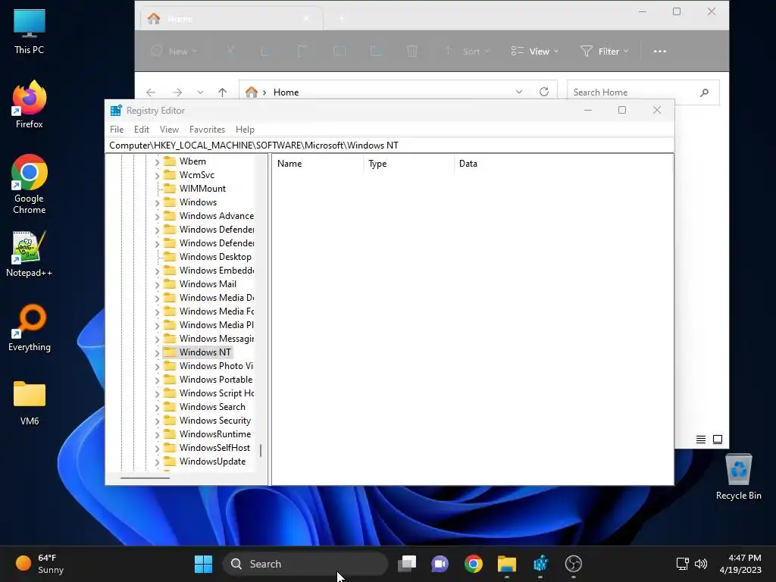The width and height of the screenshot is (776, 582).
Task: Expand the Wbem registry key
Action: 158,161
